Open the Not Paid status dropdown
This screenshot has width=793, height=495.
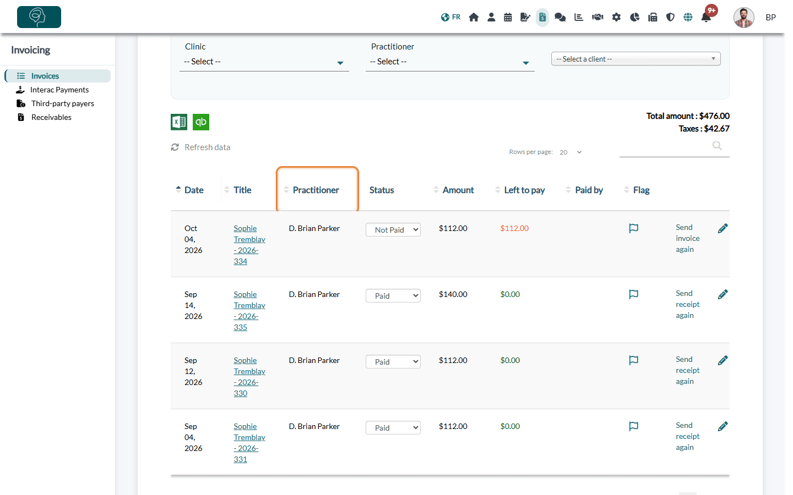click(393, 230)
